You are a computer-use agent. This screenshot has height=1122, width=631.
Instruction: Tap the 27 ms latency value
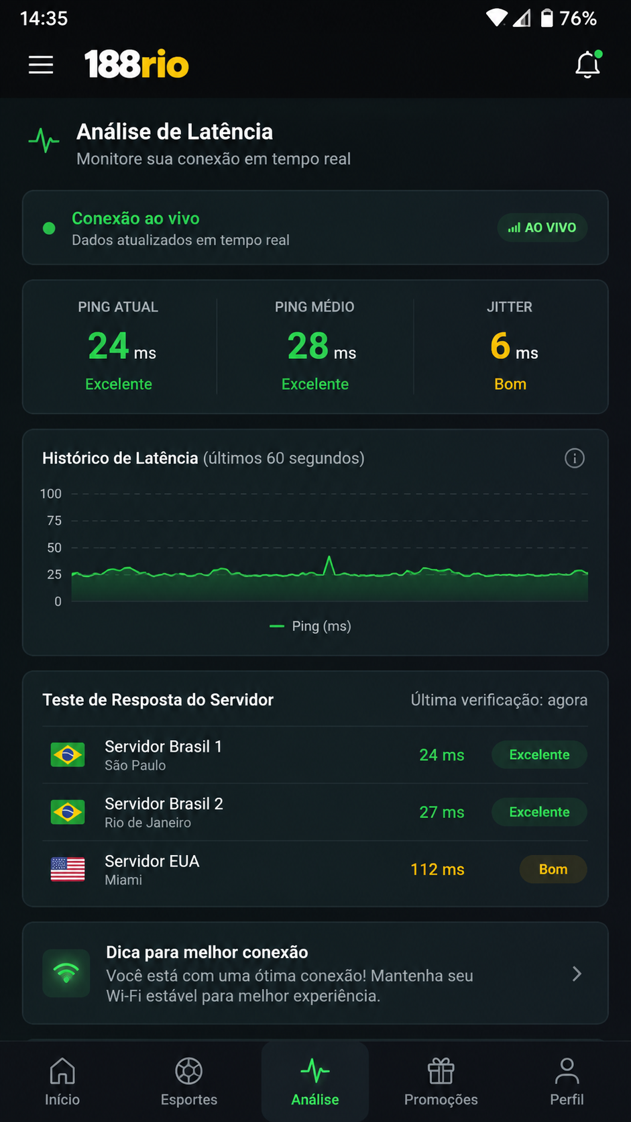pyautogui.click(x=442, y=812)
